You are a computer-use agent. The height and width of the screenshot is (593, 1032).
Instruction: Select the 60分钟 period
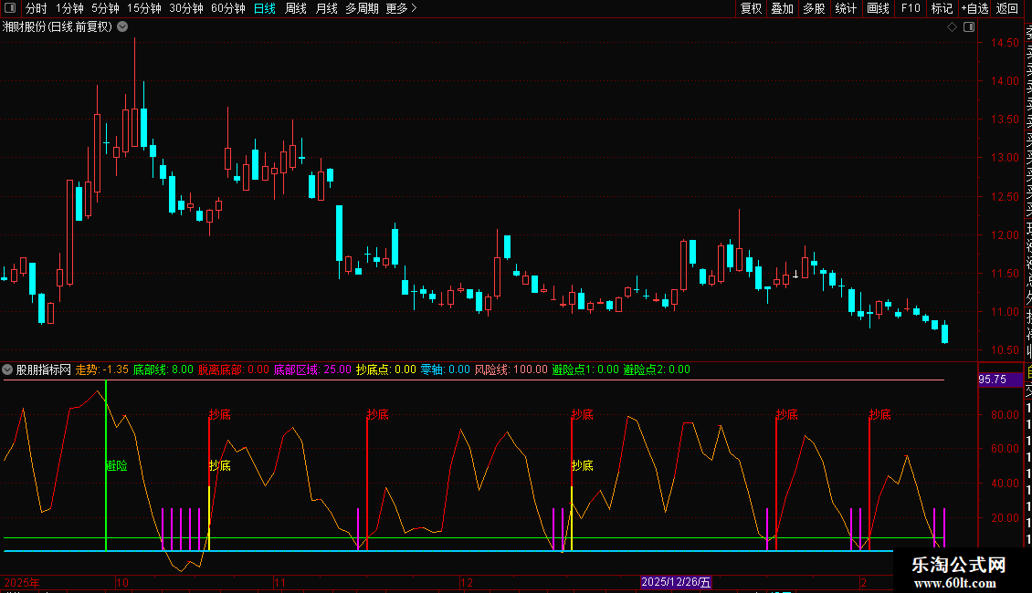click(228, 8)
